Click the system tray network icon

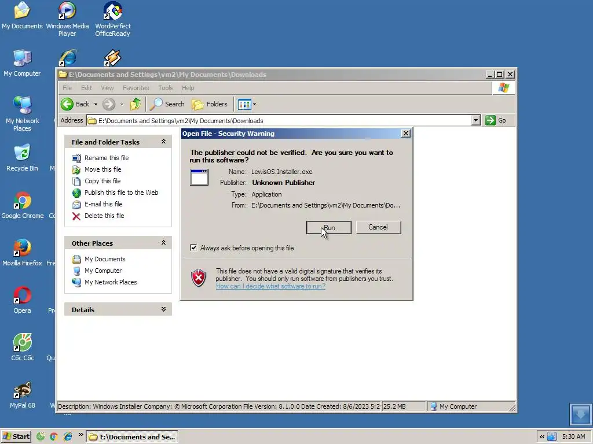pyautogui.click(x=552, y=437)
